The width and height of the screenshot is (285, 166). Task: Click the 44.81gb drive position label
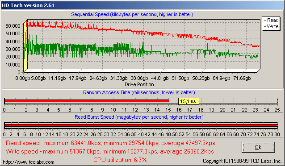160,78
